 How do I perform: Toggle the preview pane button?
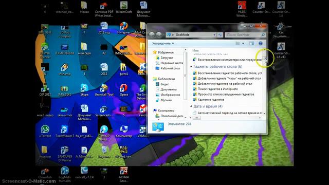point(251,43)
